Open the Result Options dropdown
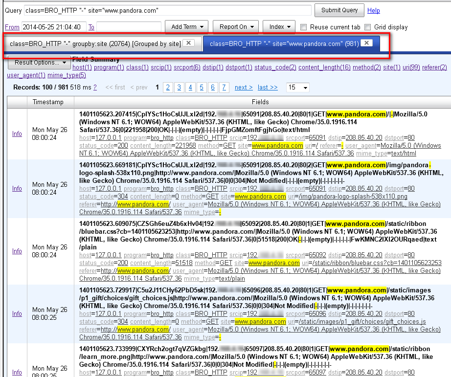Image resolution: width=451 pixels, height=377 pixels. click(x=39, y=63)
